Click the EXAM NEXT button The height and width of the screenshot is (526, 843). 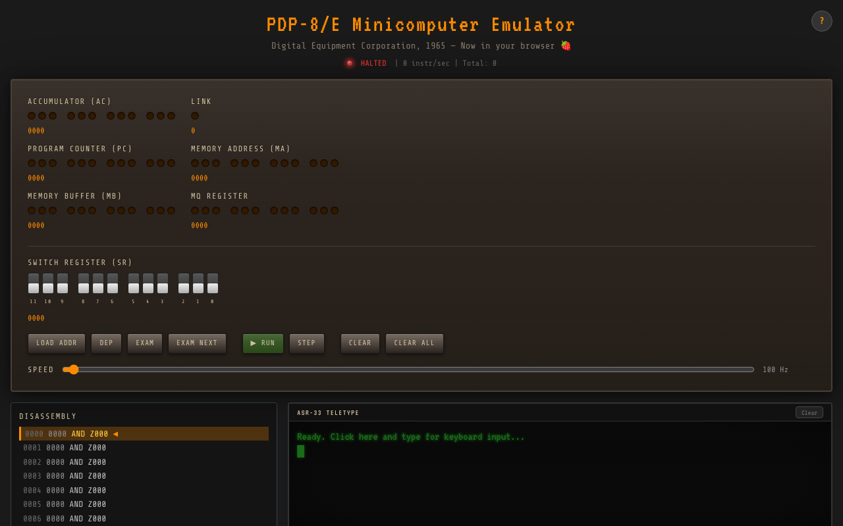pos(197,343)
